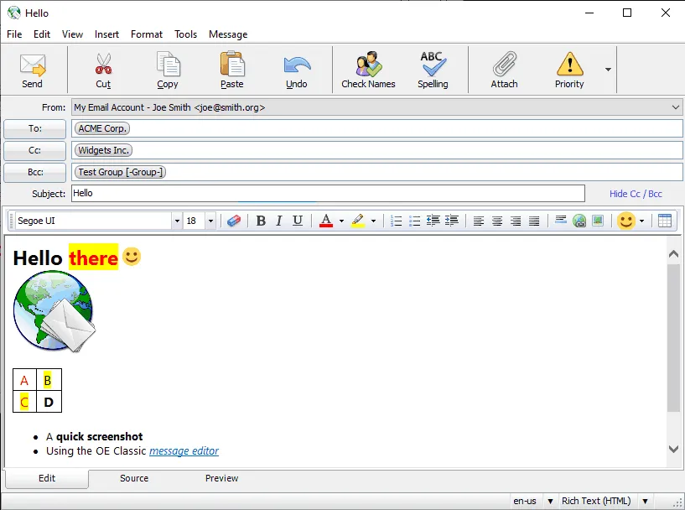Insert a picture into the message
This screenshot has width=685, height=510.
tap(597, 221)
